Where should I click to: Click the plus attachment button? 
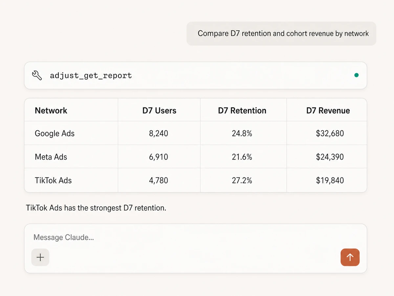click(40, 257)
